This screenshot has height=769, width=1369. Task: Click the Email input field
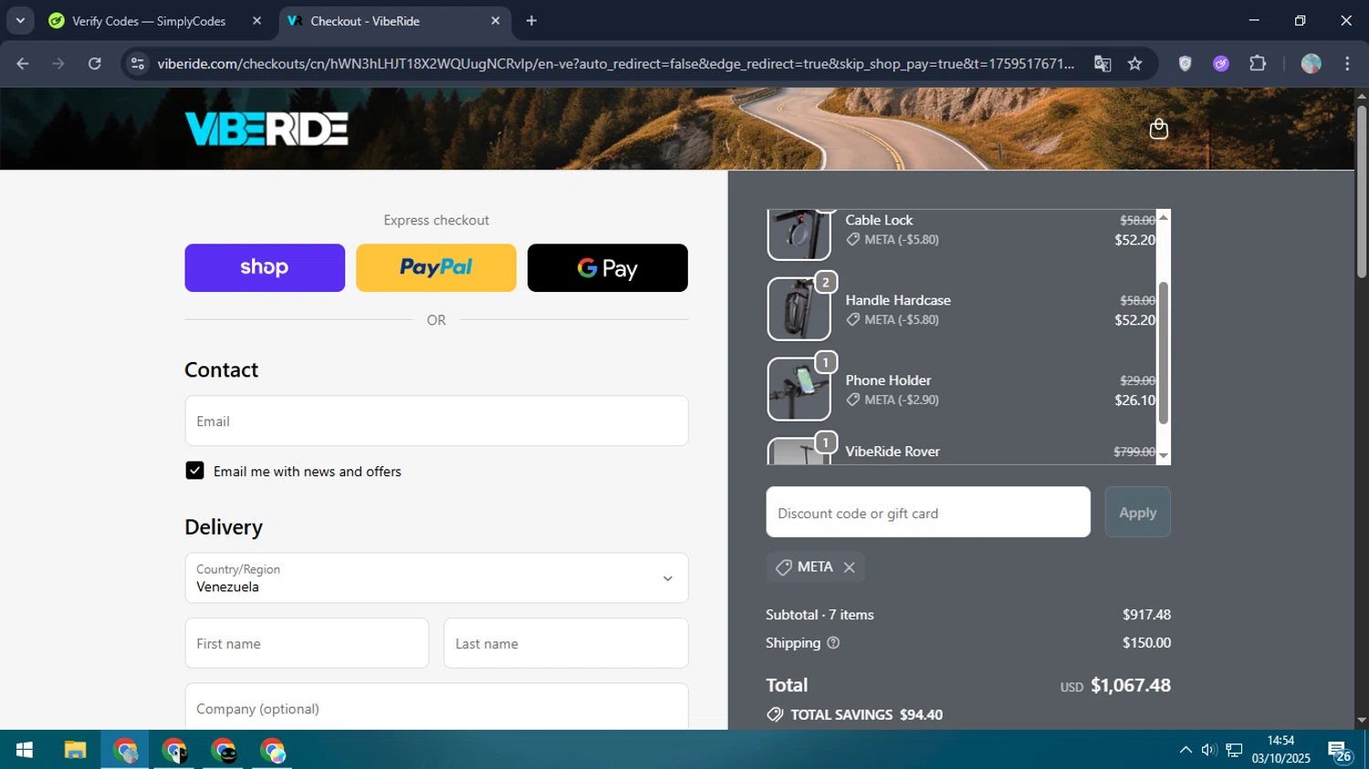coord(436,421)
